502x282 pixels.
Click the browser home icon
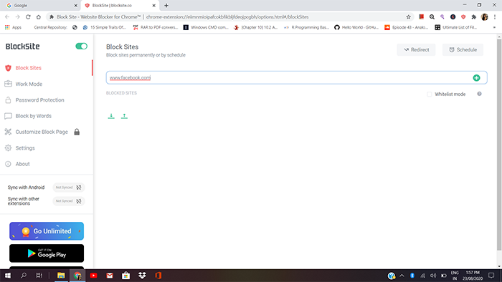(x=39, y=17)
